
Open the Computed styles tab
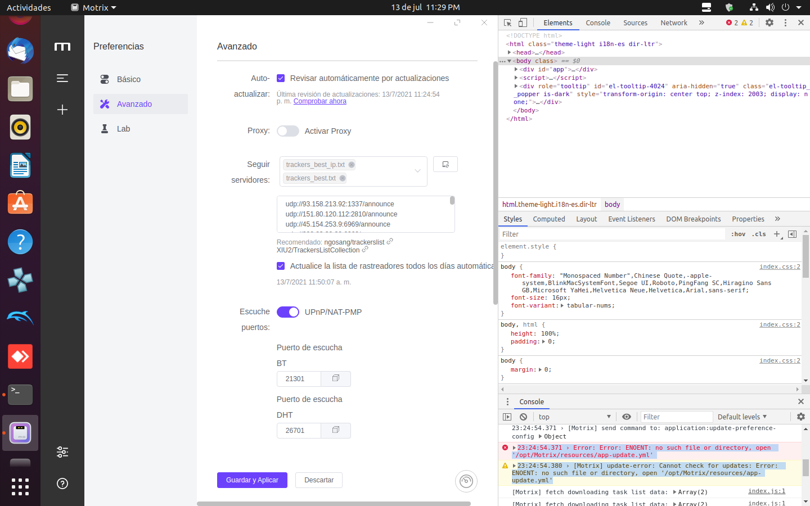(x=549, y=219)
